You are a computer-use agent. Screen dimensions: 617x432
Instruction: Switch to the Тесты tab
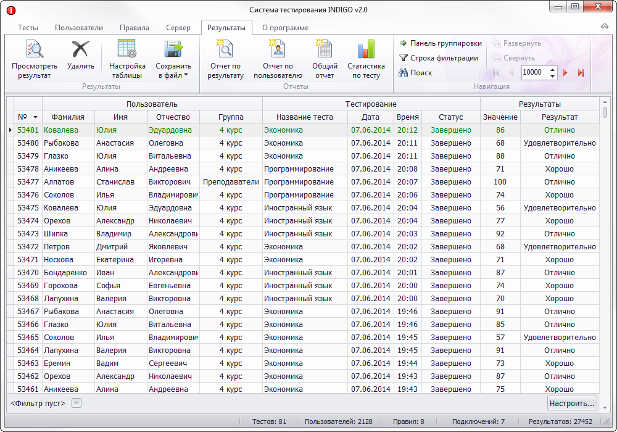point(28,28)
